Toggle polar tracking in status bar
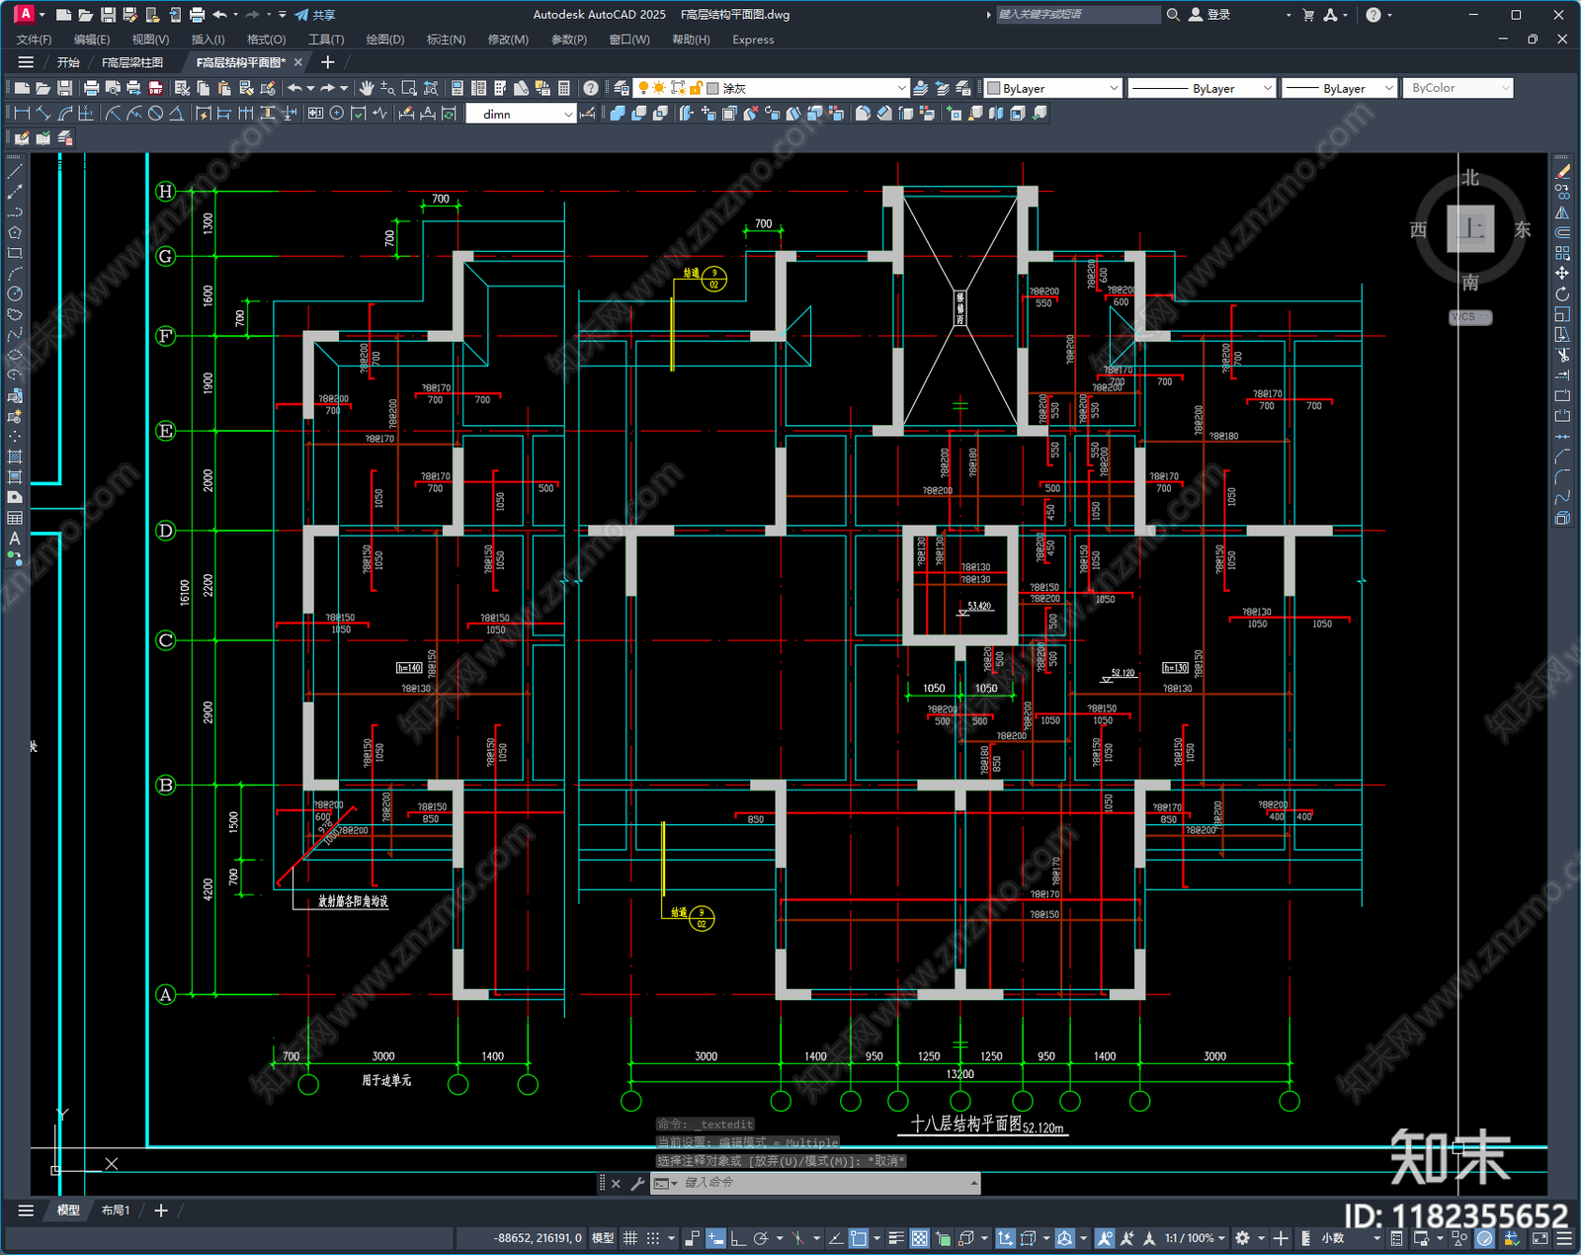The height and width of the screenshot is (1255, 1581). 761,1238
